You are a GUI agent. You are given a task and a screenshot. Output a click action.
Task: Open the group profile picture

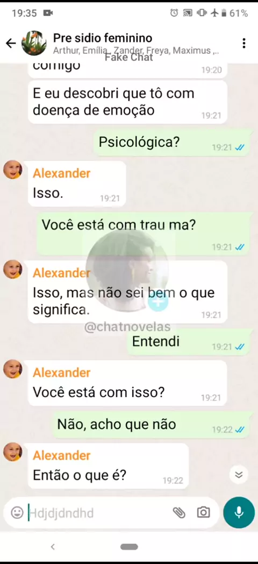coord(34,43)
